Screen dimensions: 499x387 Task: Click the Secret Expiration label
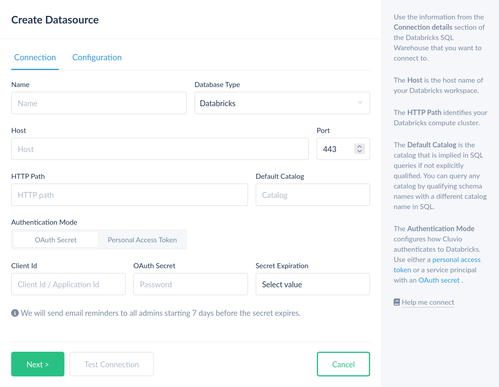click(282, 266)
